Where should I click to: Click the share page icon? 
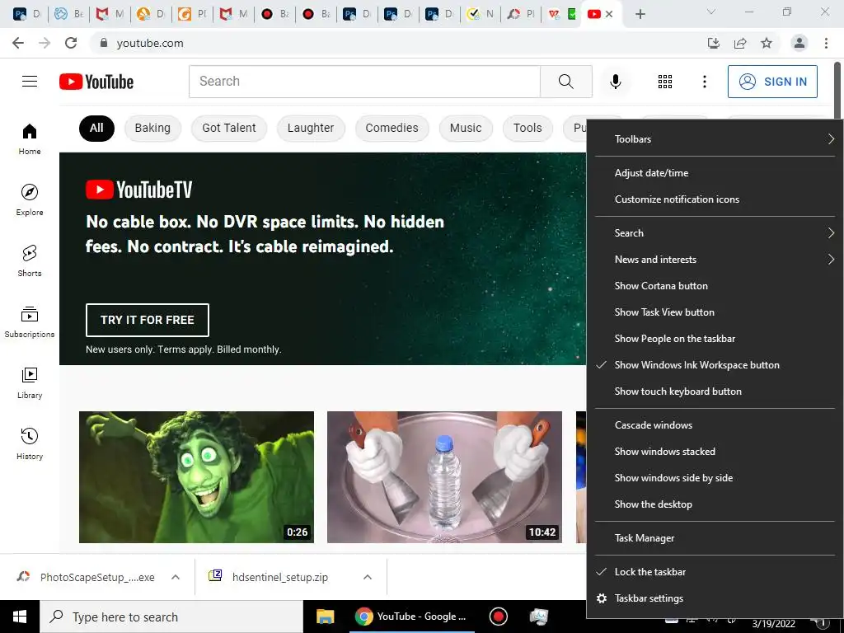point(740,43)
